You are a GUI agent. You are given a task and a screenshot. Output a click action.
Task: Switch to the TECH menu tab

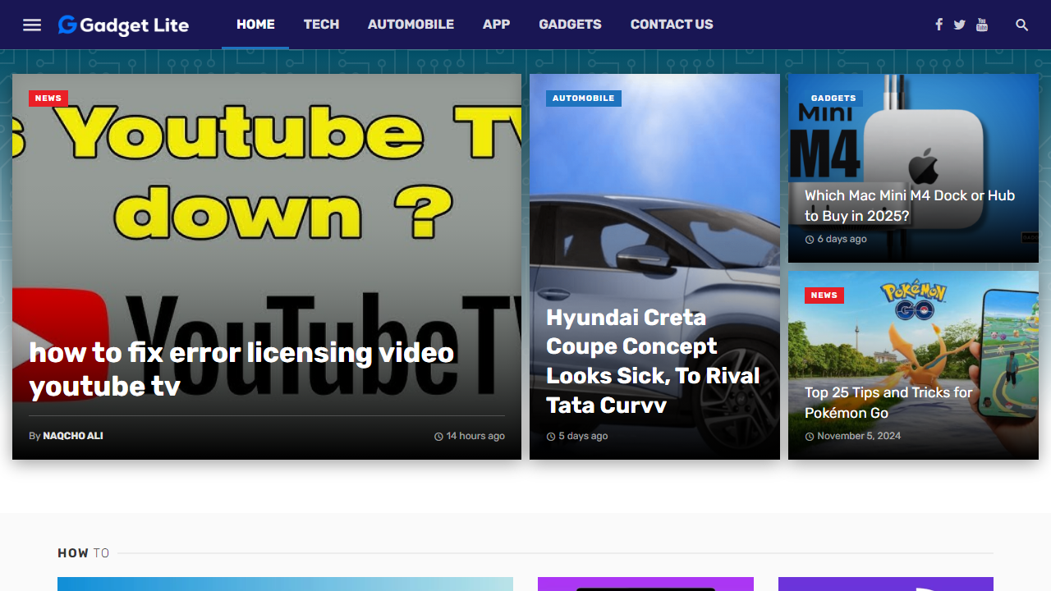(x=321, y=25)
